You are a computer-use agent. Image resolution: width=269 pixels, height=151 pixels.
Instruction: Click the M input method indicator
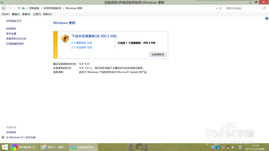pos(240,147)
